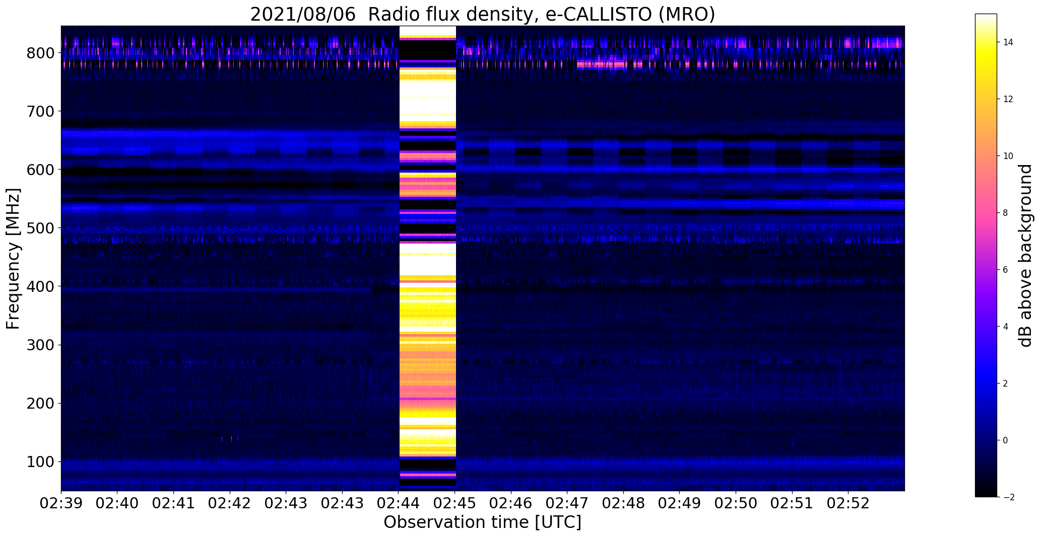This screenshot has width=1041, height=537.
Task: Click the 02:47 time tick label
Action: [567, 503]
